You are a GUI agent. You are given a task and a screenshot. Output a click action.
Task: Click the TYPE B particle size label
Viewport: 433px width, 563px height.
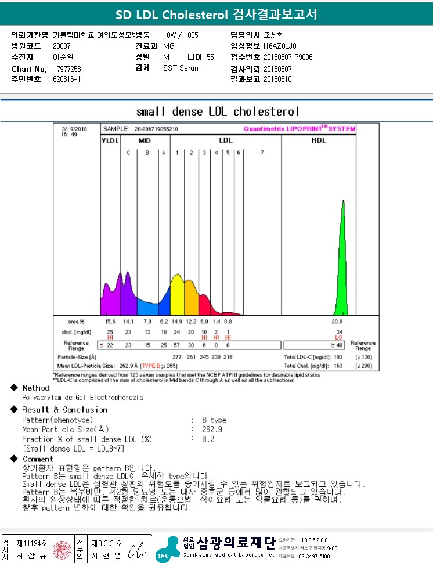151,366
